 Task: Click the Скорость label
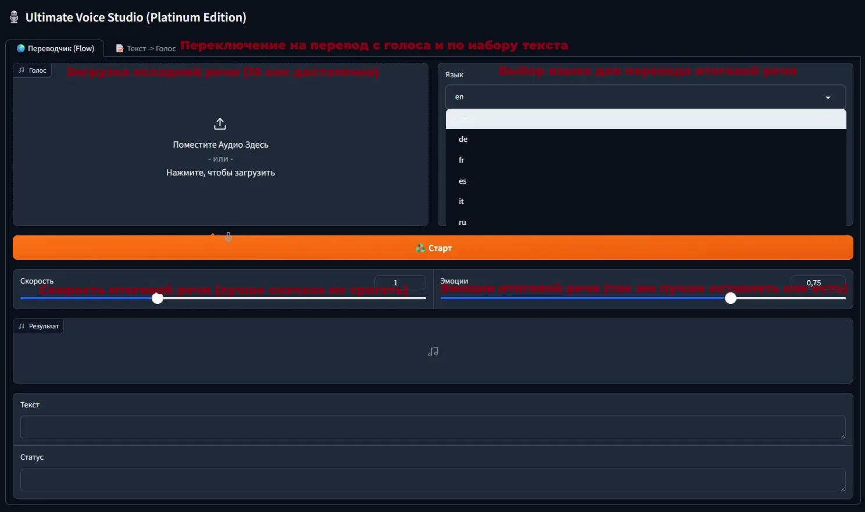pyautogui.click(x=37, y=281)
